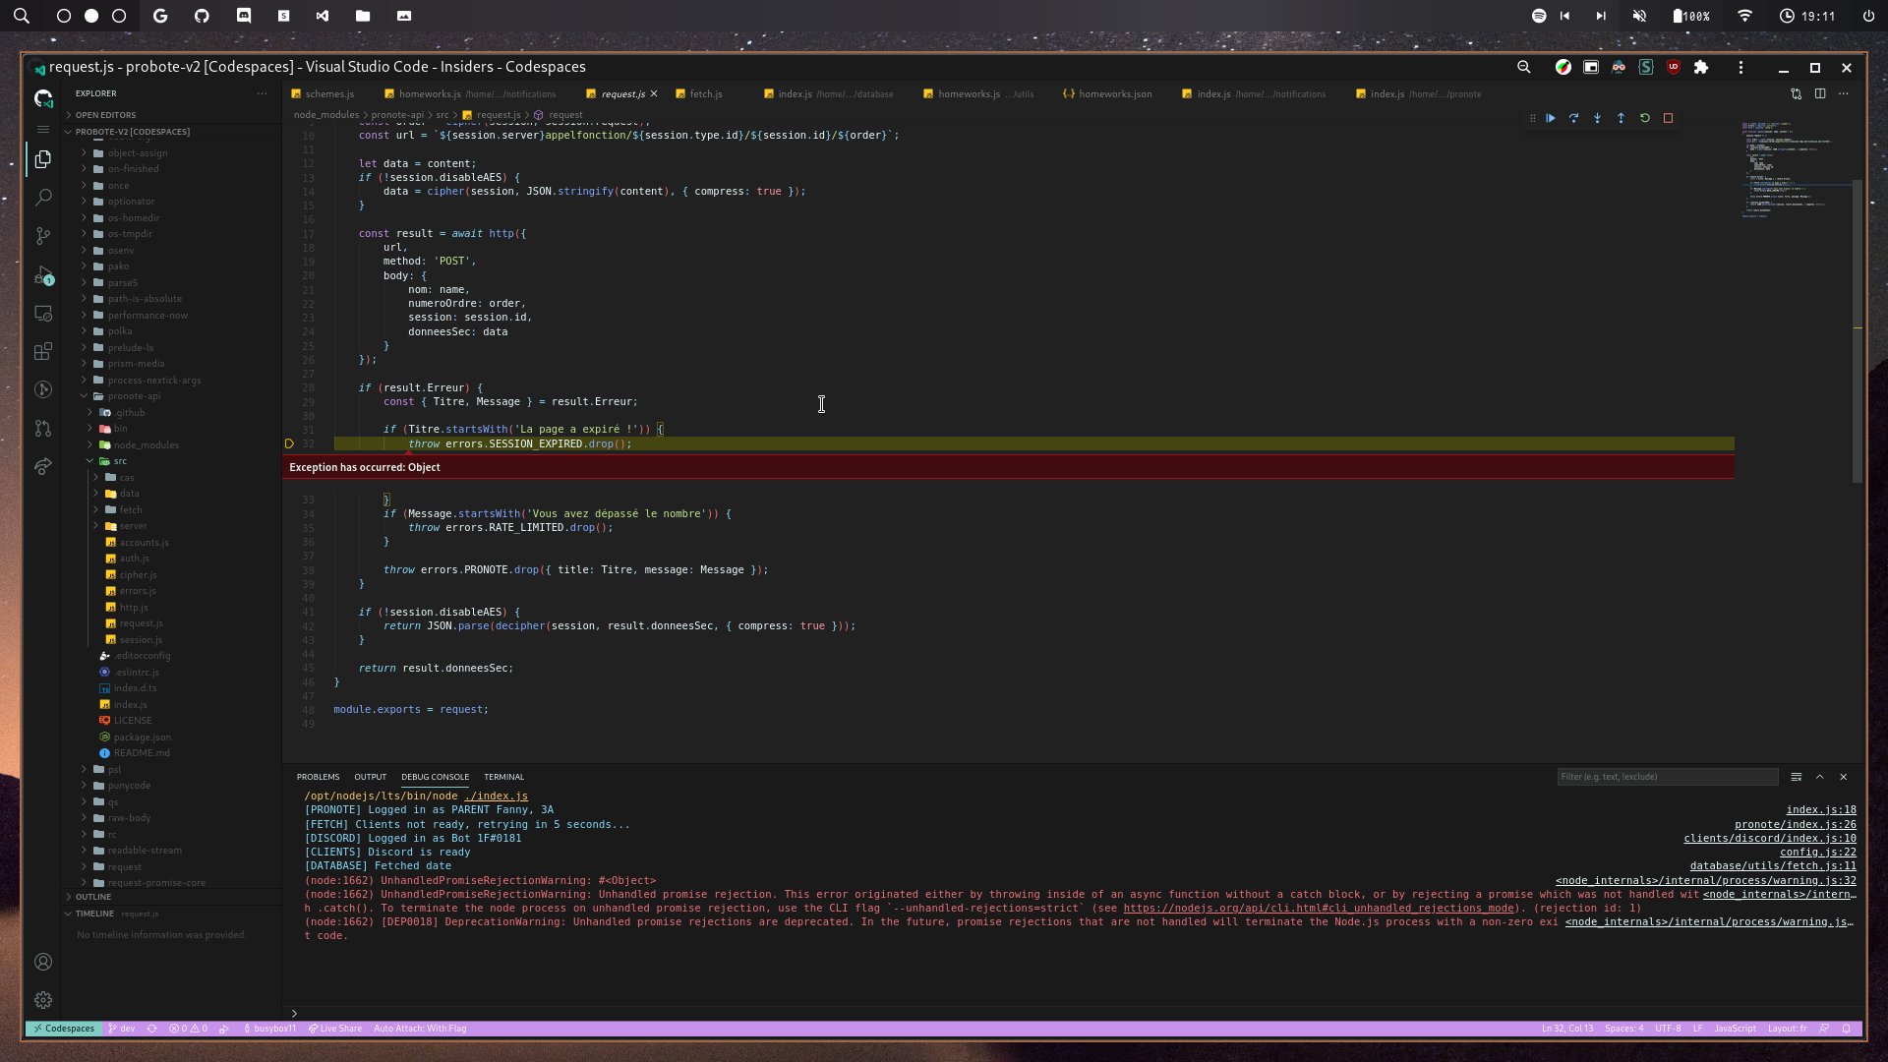Open the Search view in the activity bar

(43, 197)
